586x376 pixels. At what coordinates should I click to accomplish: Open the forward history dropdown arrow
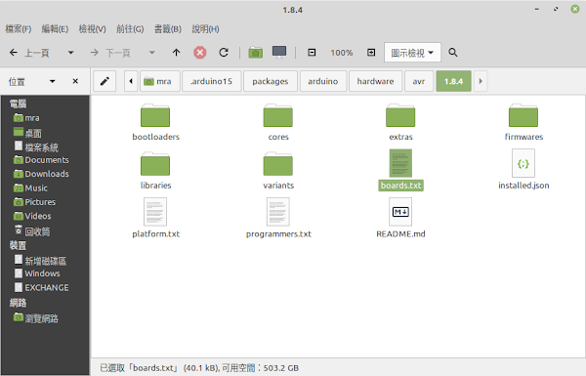point(151,53)
